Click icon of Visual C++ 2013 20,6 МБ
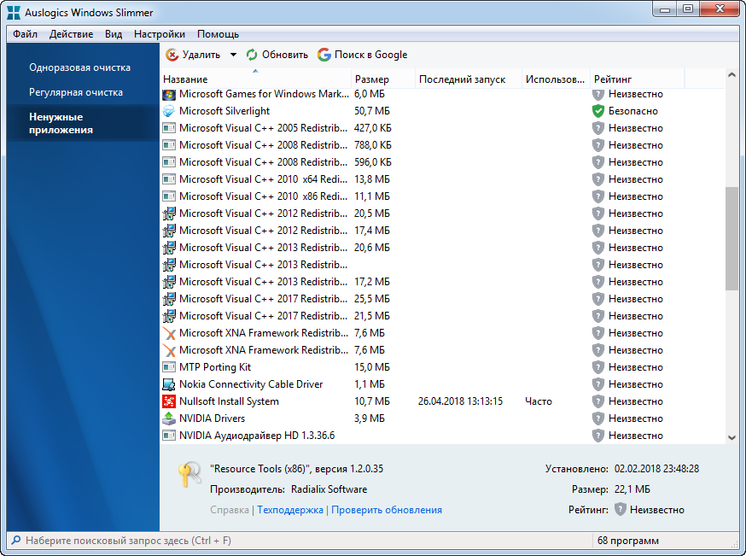The image size is (746, 556). pos(169,248)
